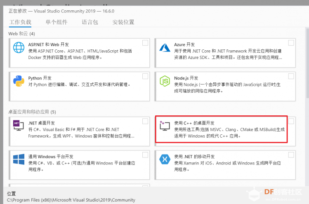Click the install location path text
Viewport: 309px width, 204px height.
[71, 200]
